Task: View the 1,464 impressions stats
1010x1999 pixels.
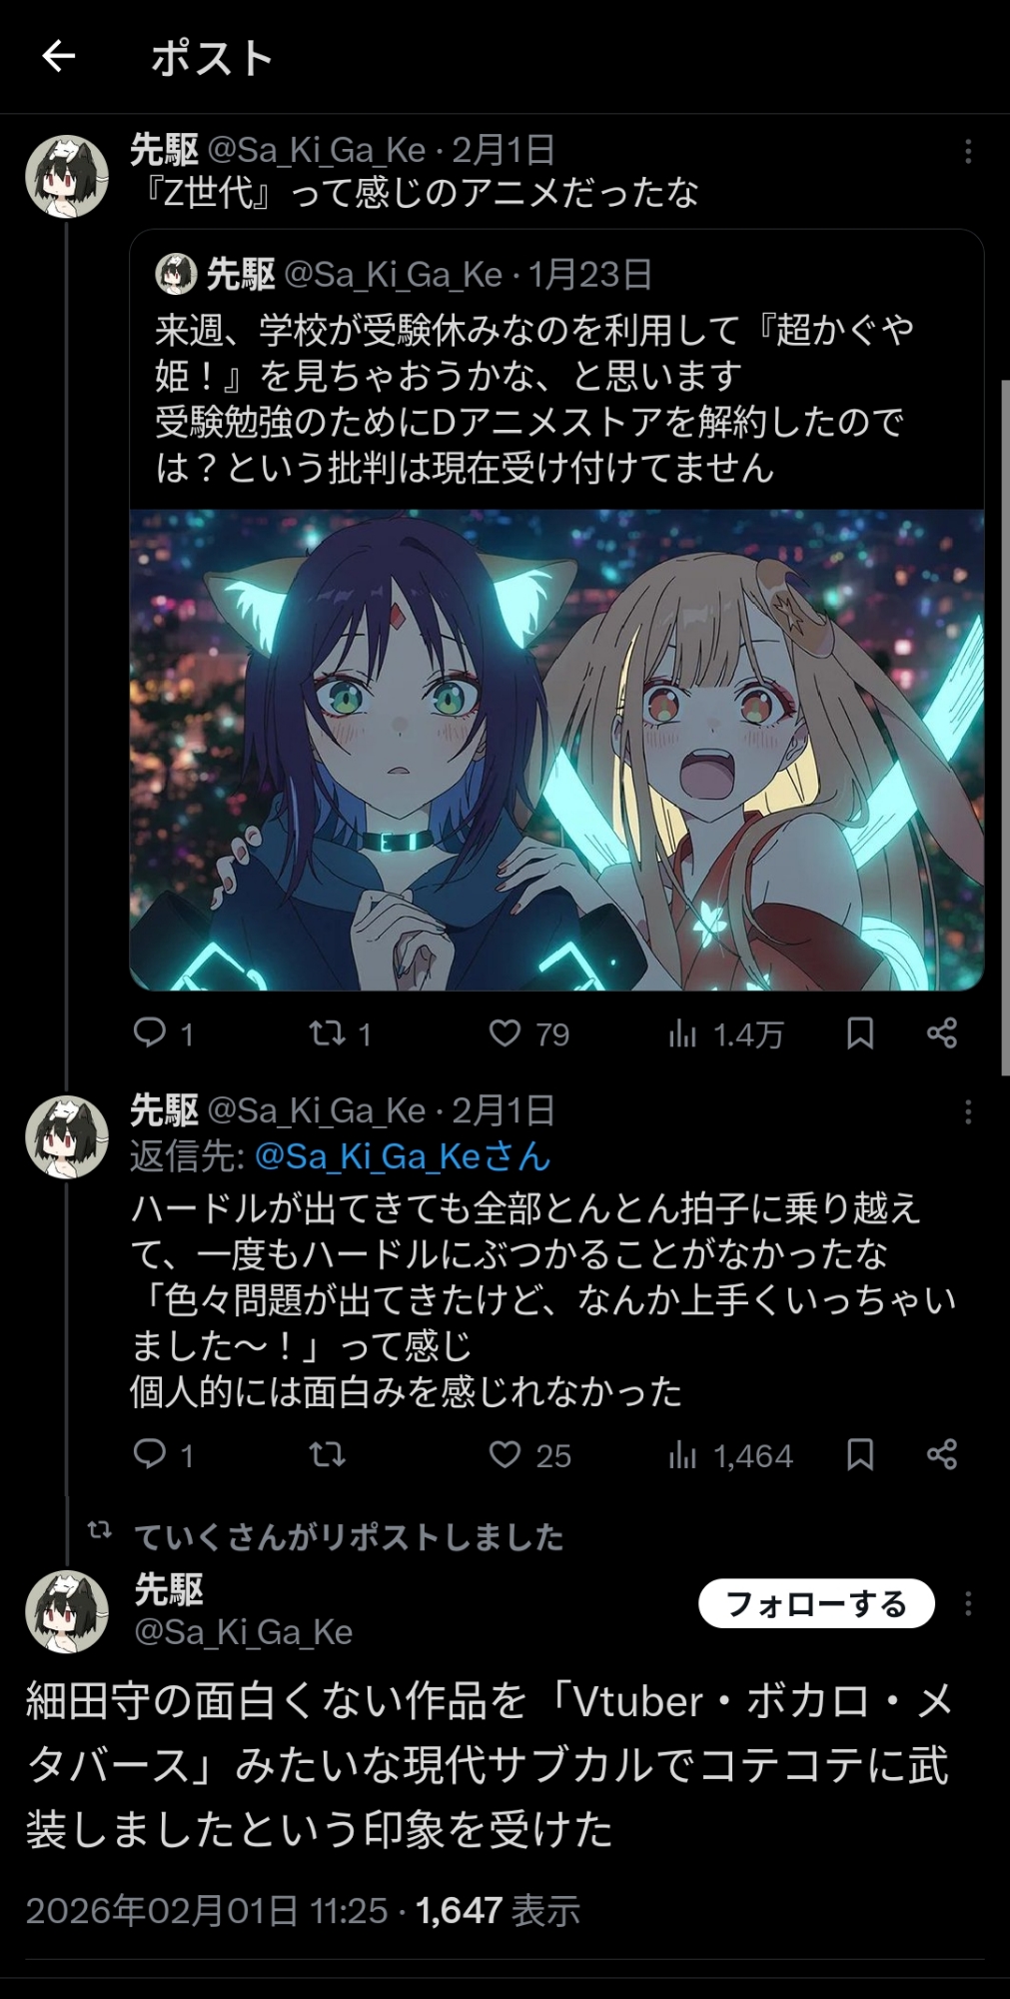Action: (730, 1455)
